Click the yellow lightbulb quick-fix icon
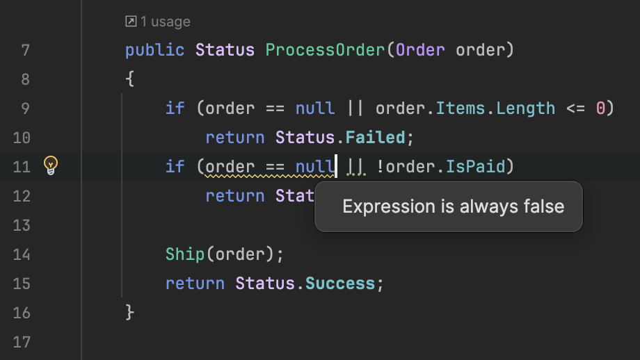This screenshot has height=360, width=640. tap(51, 165)
